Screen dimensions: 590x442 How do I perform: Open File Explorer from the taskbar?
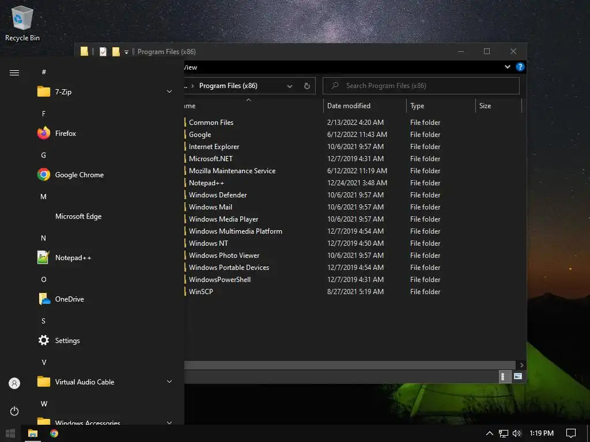[33, 433]
